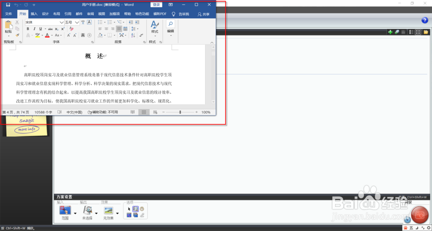
Task: Click the enclosed character (字) icon
Action: tap(89, 35)
